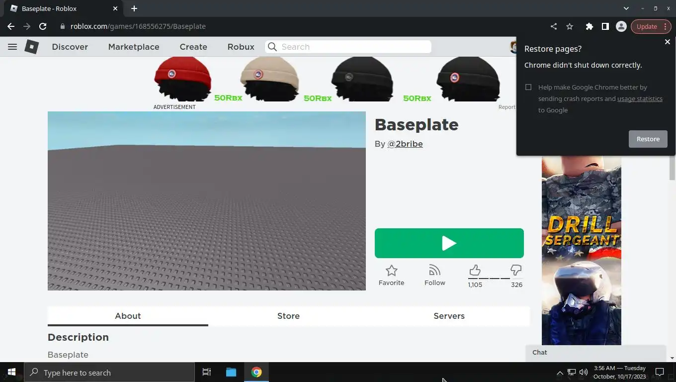Click the 326 dislikes count

[516, 285]
